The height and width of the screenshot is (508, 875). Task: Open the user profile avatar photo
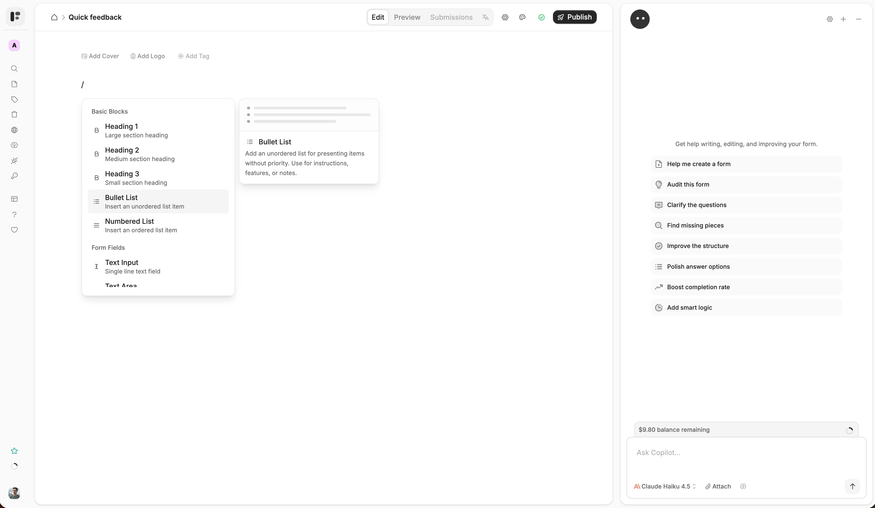pos(14,493)
